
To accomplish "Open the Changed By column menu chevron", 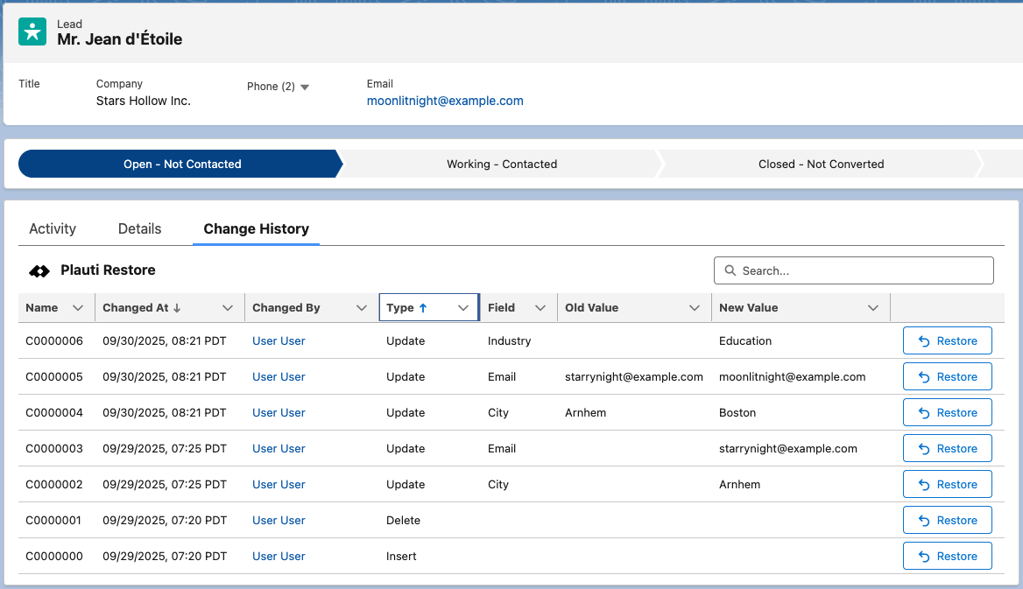I will coord(362,308).
